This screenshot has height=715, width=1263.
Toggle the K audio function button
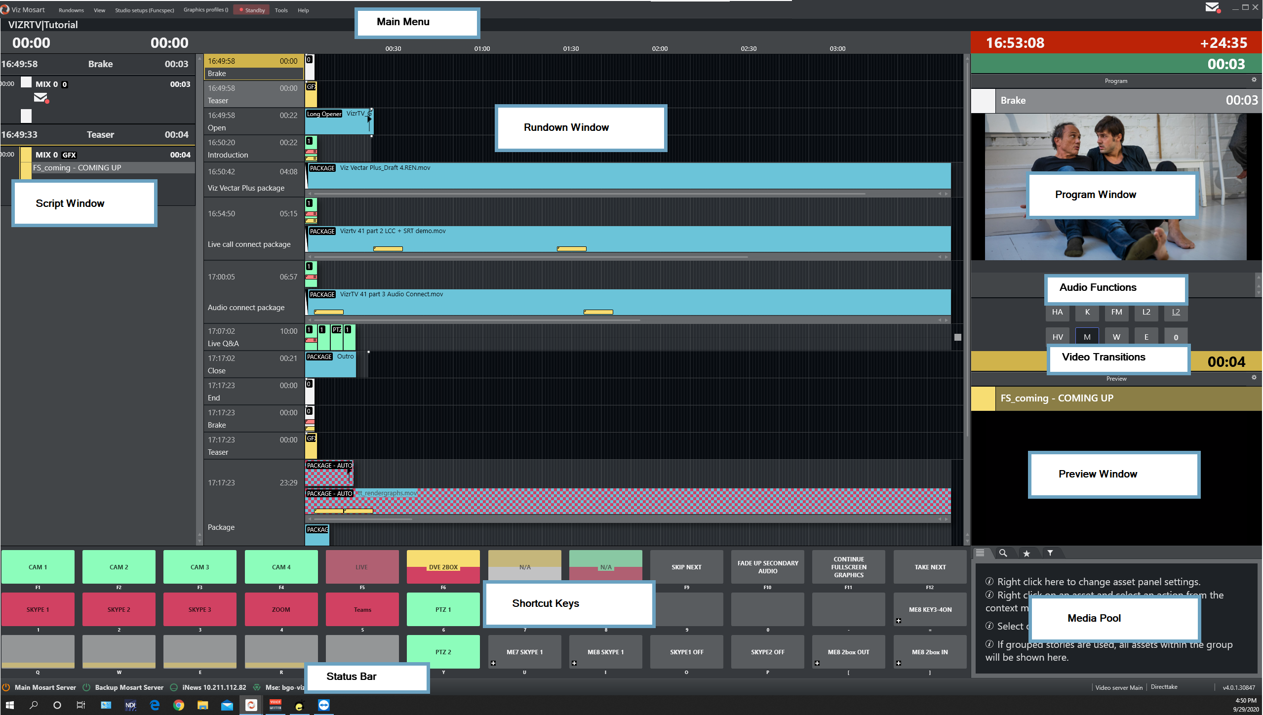point(1087,312)
